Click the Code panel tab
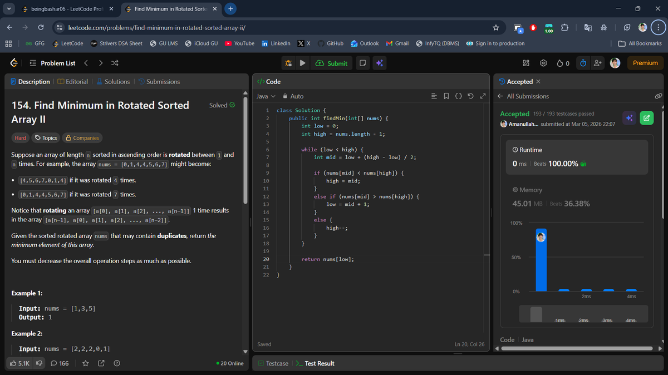 click(x=269, y=81)
